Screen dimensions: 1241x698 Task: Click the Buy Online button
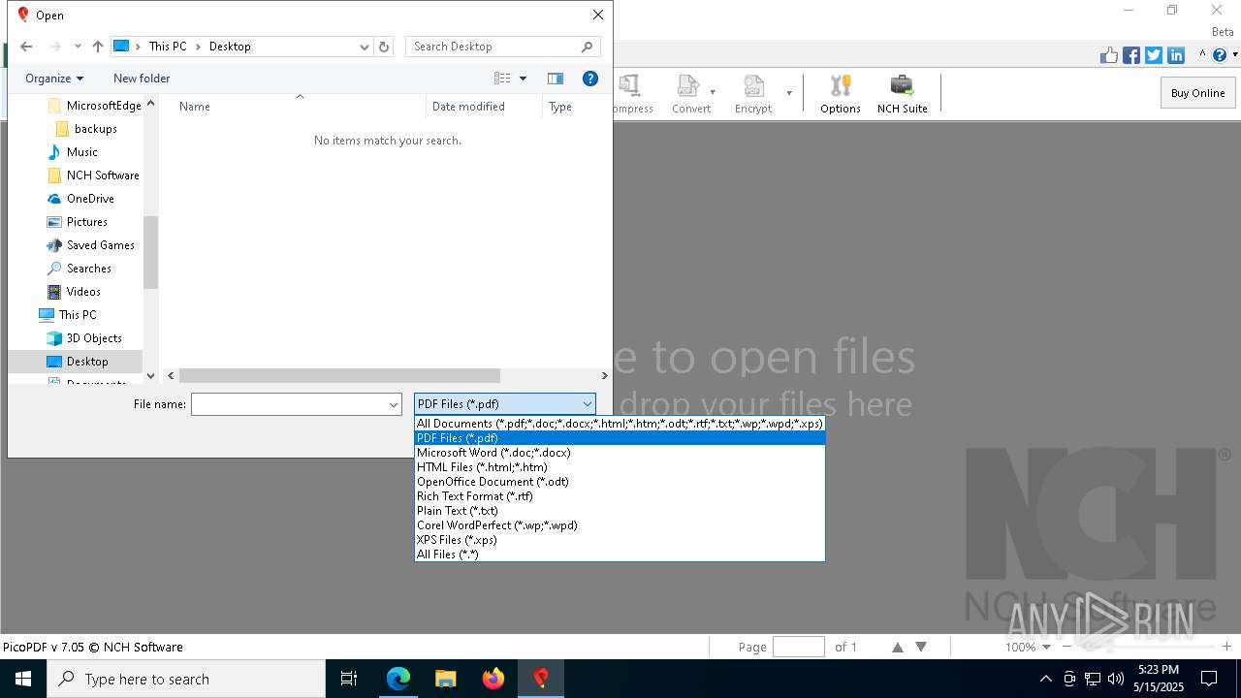pos(1197,93)
